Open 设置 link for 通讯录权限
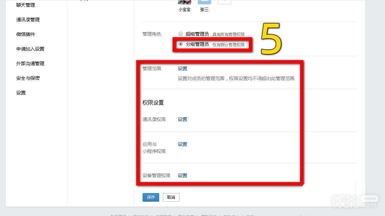The image size is (385, 216). [x=183, y=119]
